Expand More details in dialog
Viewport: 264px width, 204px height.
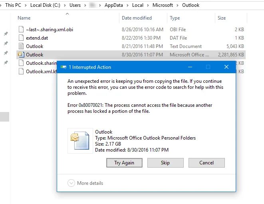click(x=85, y=183)
